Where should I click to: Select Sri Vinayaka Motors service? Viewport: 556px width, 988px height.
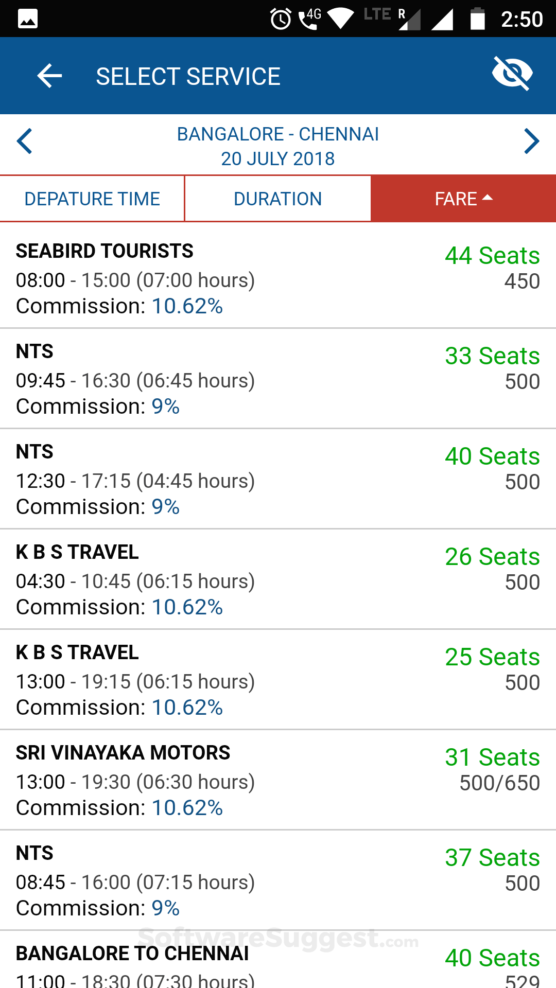point(278,780)
